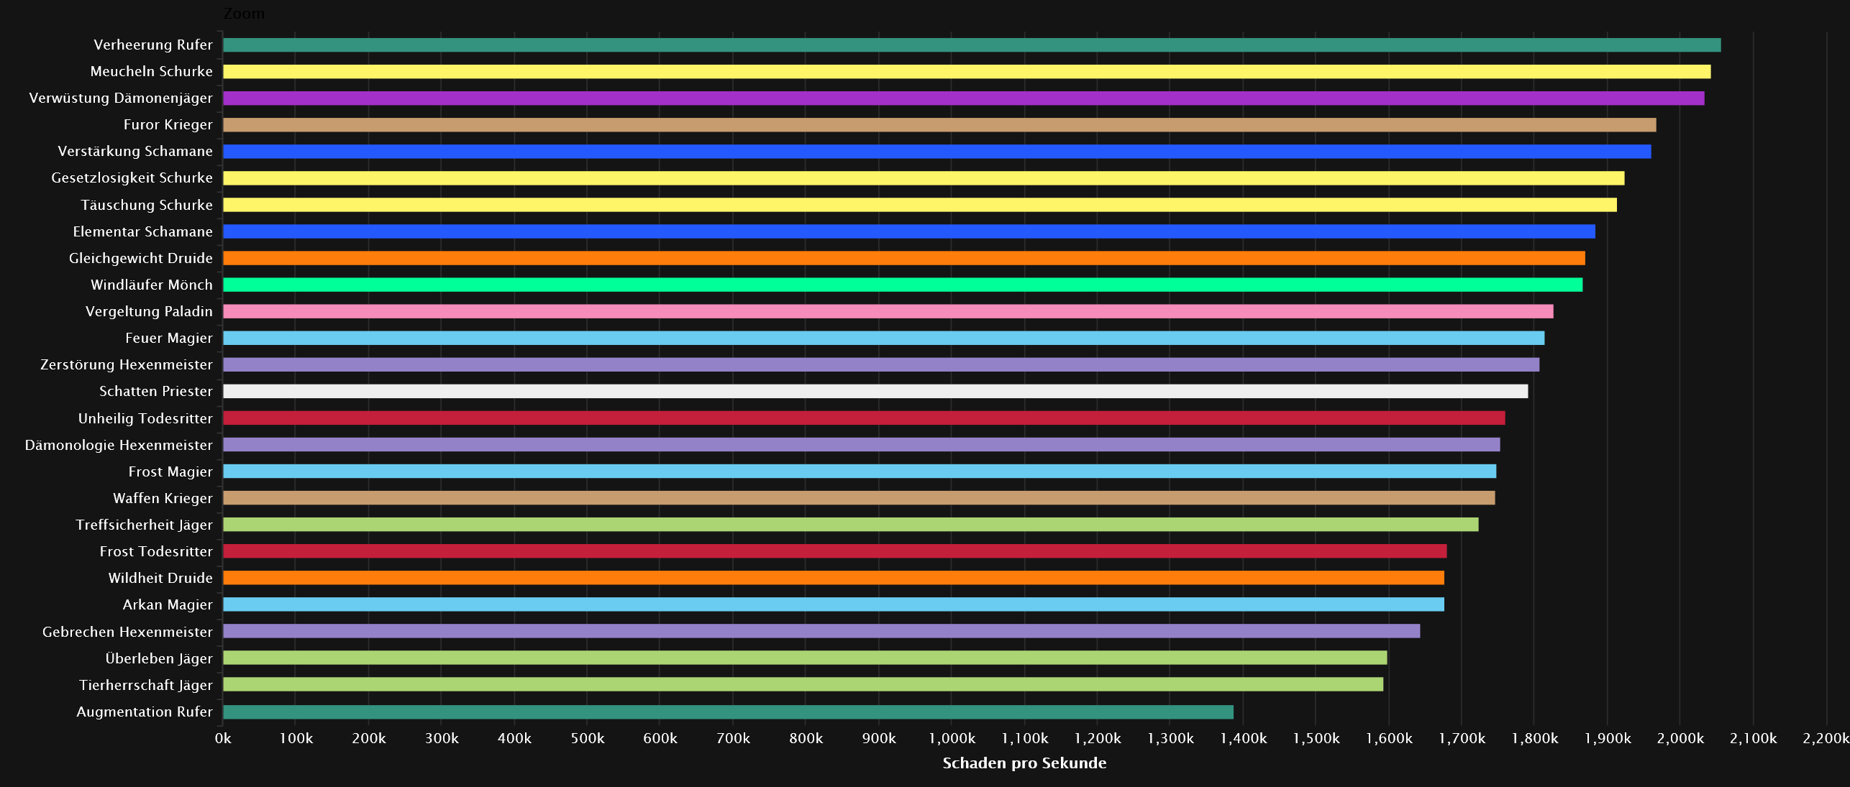Click the 'Waffen Krieger' label
Image resolution: width=1850 pixels, height=787 pixels.
[x=163, y=497]
